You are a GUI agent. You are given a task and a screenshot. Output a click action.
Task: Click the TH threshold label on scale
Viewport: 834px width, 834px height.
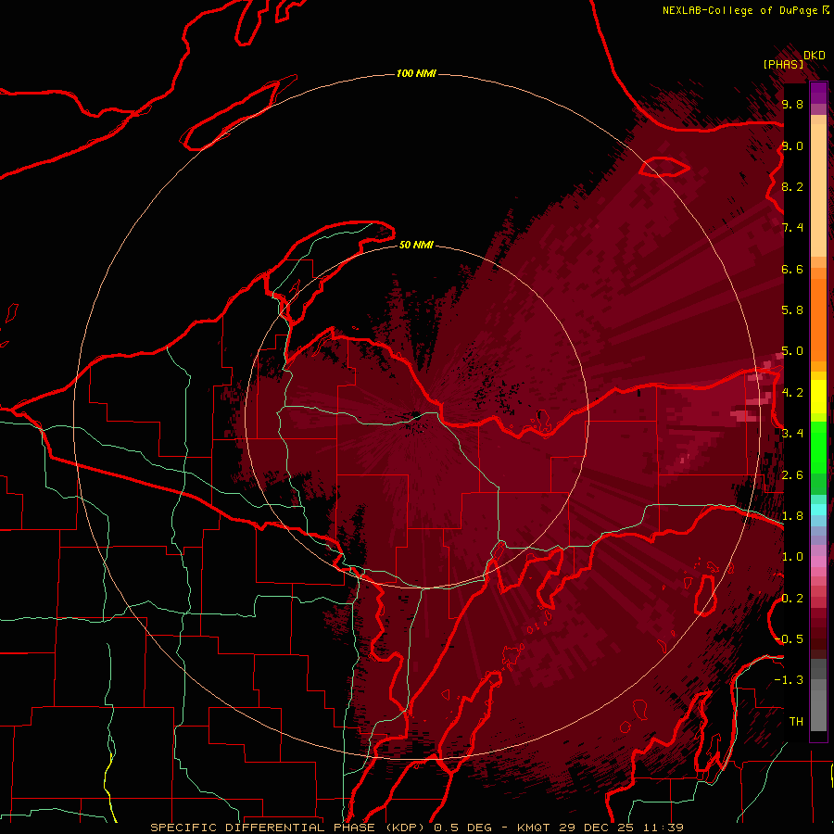tap(796, 721)
